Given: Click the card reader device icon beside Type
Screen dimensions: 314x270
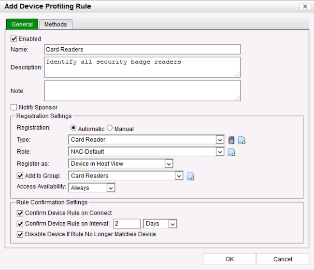Looking at the screenshot, I should click(232, 140).
